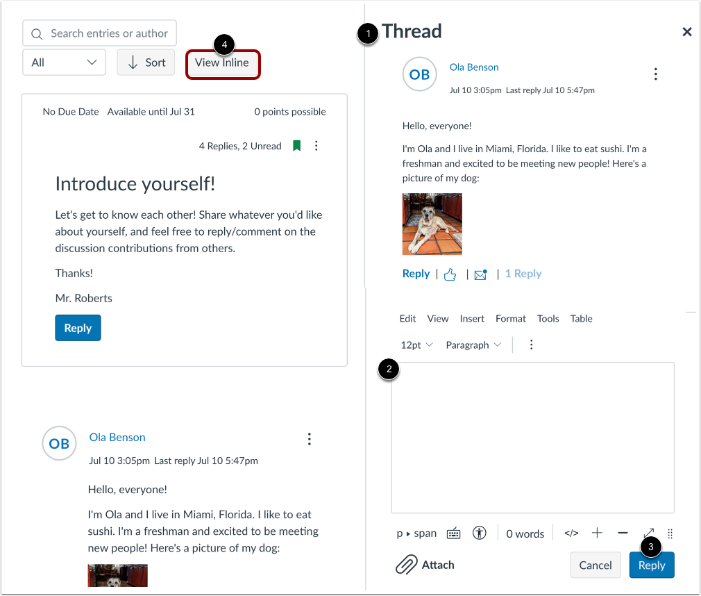Click the Attach paperclip button
The height and width of the screenshot is (596, 701).
tap(425, 565)
